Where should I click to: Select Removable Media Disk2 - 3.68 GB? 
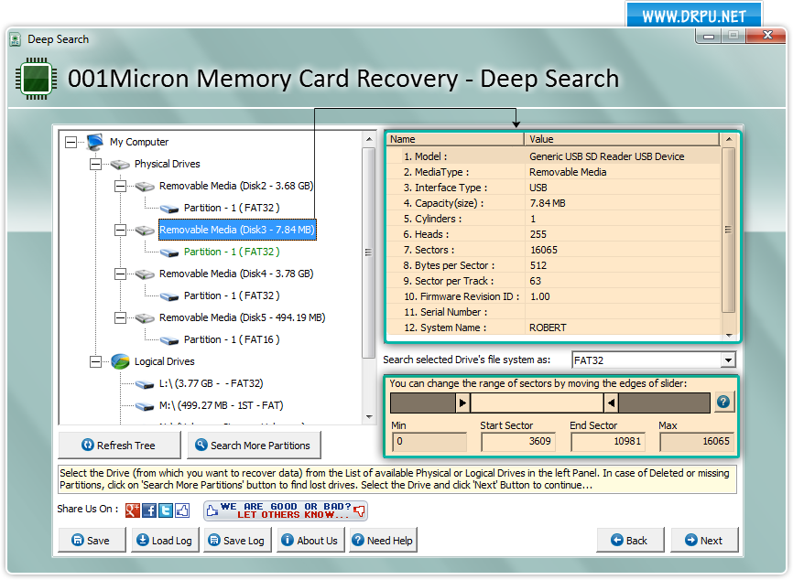tap(236, 186)
